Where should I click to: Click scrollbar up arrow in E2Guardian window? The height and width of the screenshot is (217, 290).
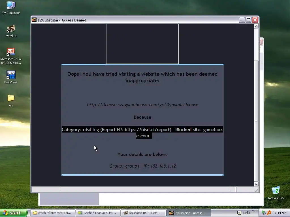click(x=256, y=26)
